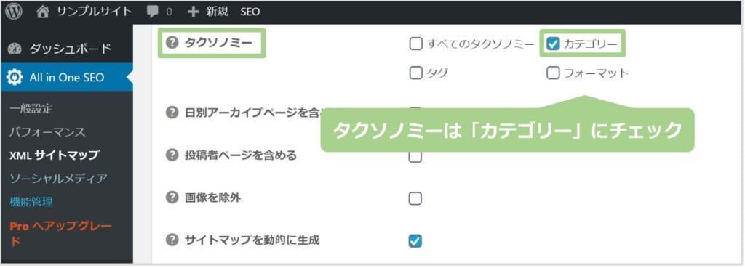This screenshot has height=268, width=745.
Task: Open the comments bubble icon
Action: click(x=153, y=12)
